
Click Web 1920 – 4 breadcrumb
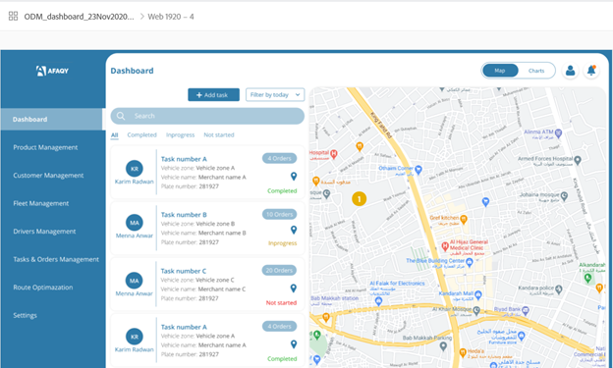[x=171, y=17]
